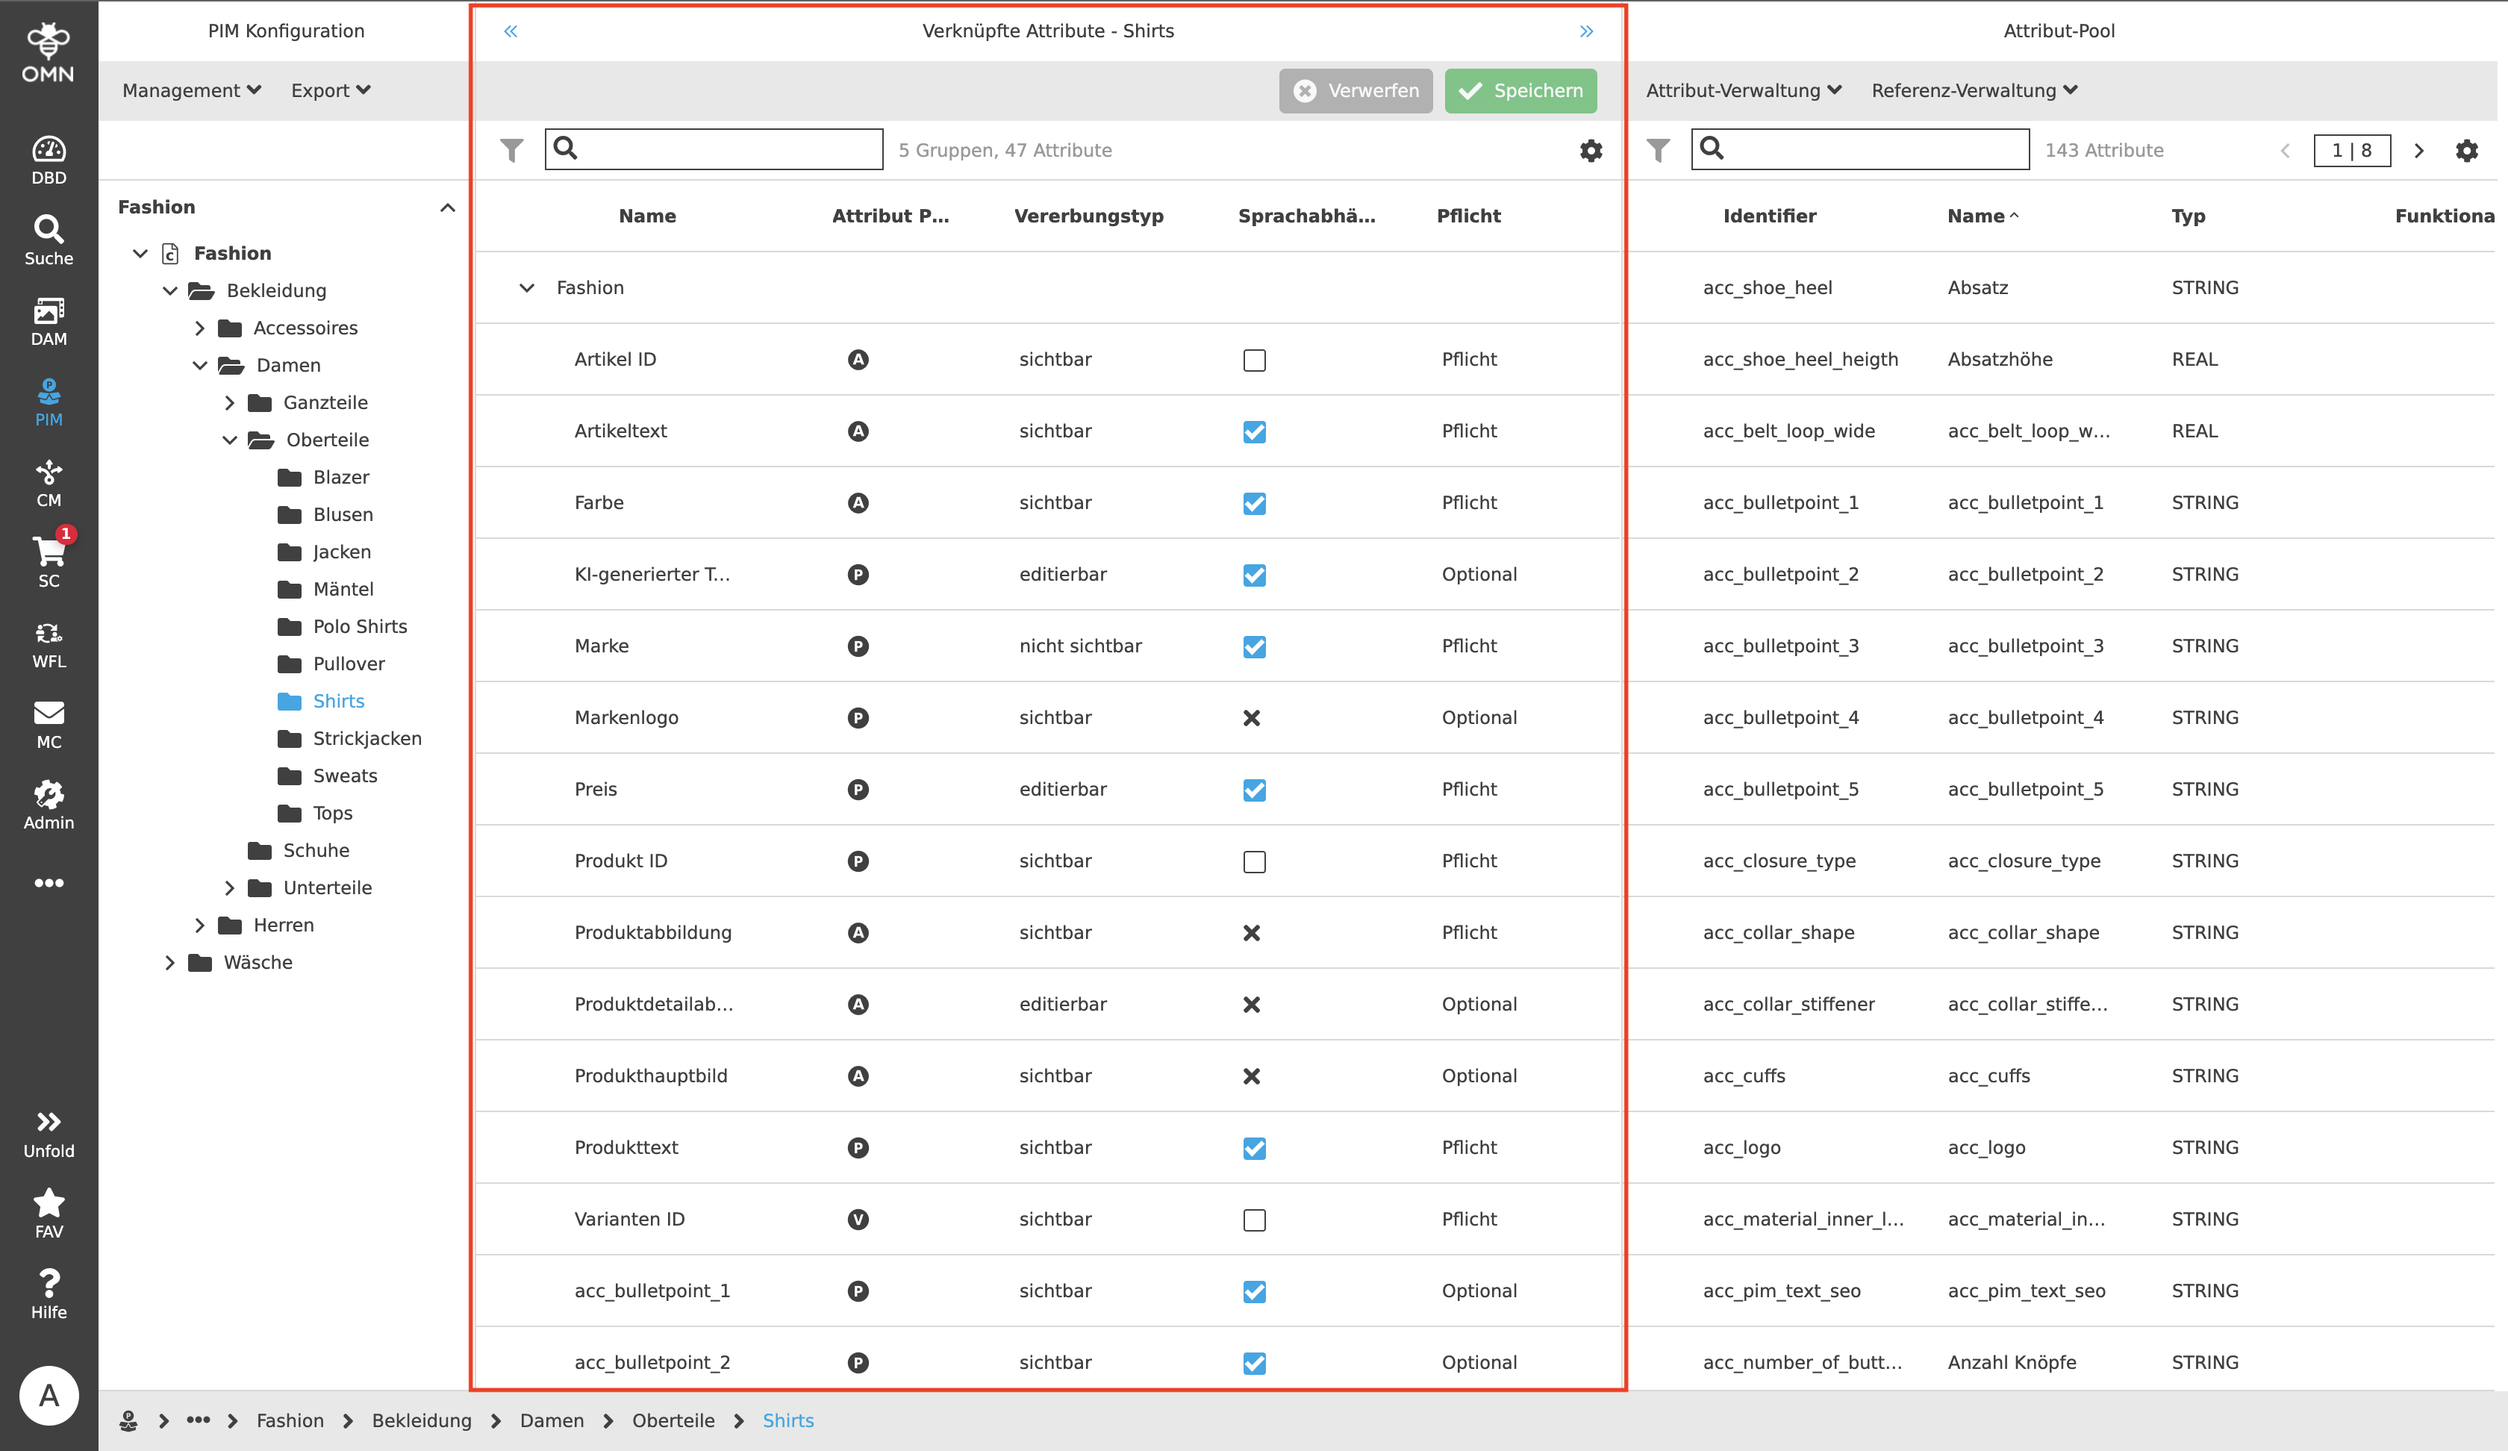The image size is (2508, 1451).
Task: Open the Export menu
Action: click(x=329, y=90)
